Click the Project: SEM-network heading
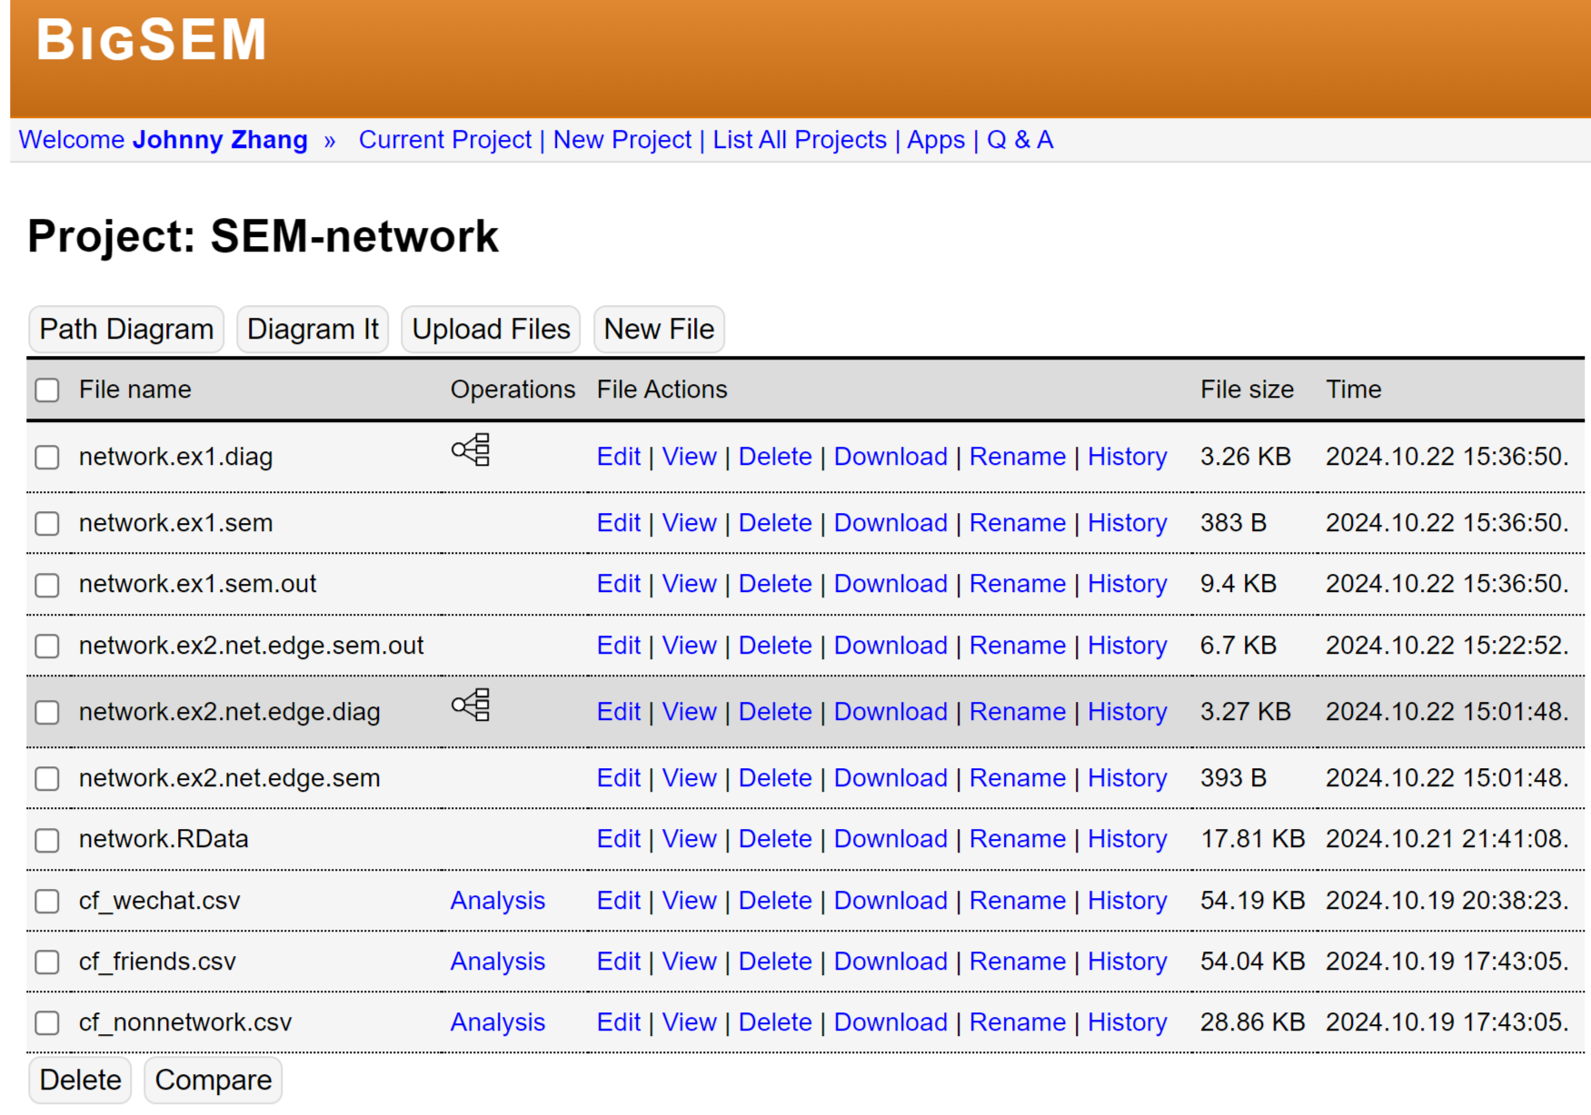1591x1115 pixels. coord(263,236)
